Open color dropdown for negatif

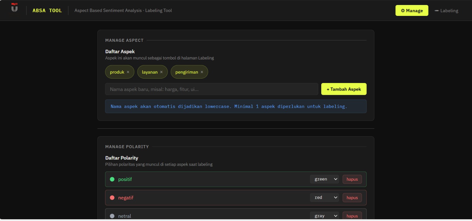(x=324, y=197)
